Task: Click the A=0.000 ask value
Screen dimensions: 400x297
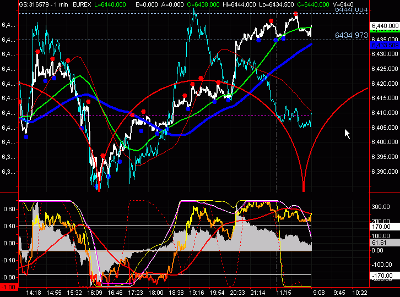Action: point(172,4)
